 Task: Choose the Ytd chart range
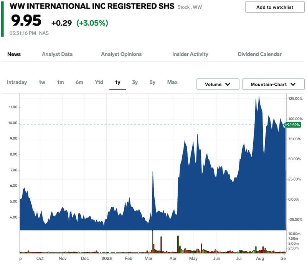[99, 82]
